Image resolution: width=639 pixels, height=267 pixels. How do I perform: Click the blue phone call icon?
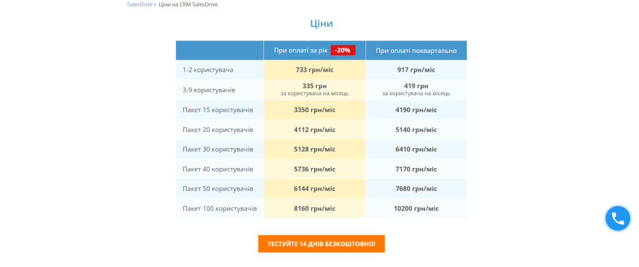pyautogui.click(x=618, y=218)
